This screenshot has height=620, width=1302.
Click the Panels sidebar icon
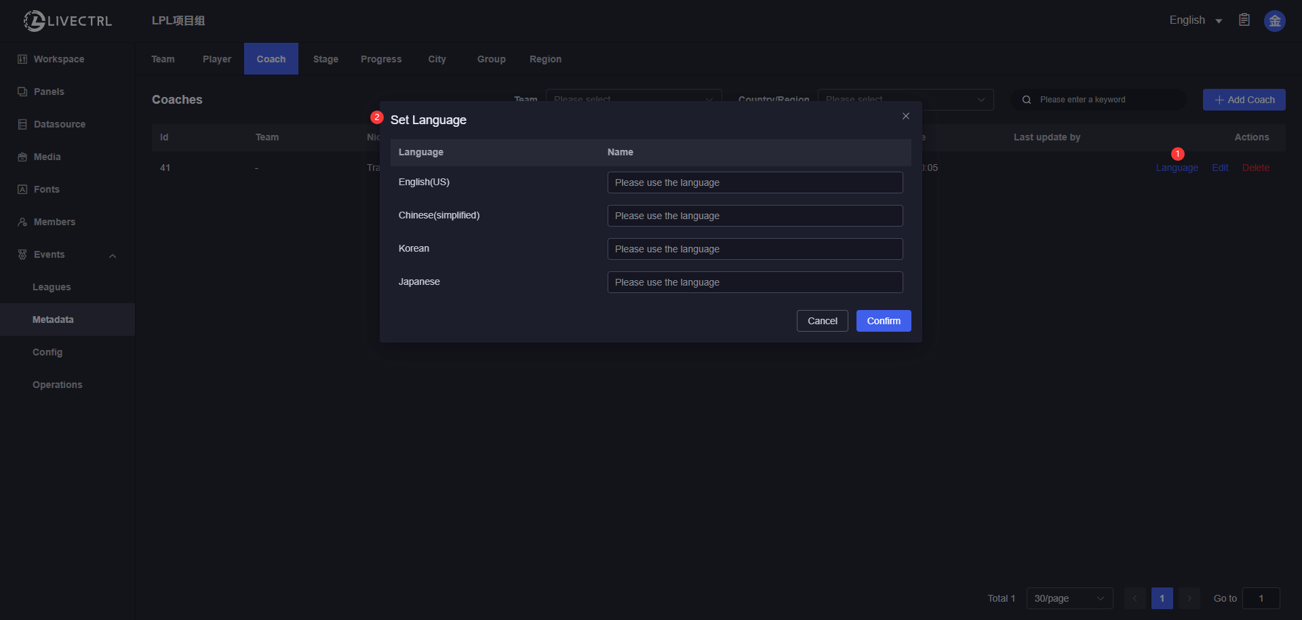[x=22, y=92]
